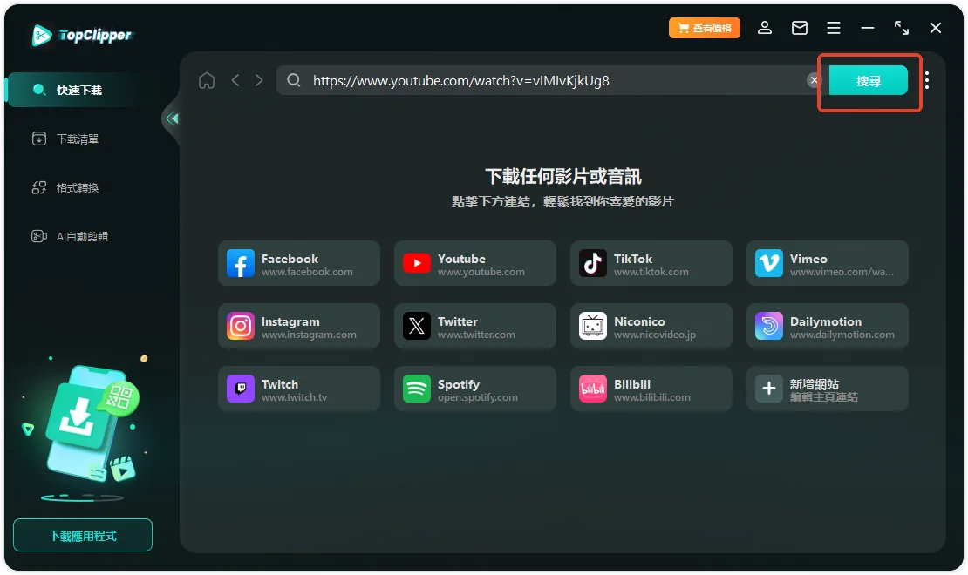Collapse the sidebar with the arrow handle
968x575 pixels.
click(173, 118)
